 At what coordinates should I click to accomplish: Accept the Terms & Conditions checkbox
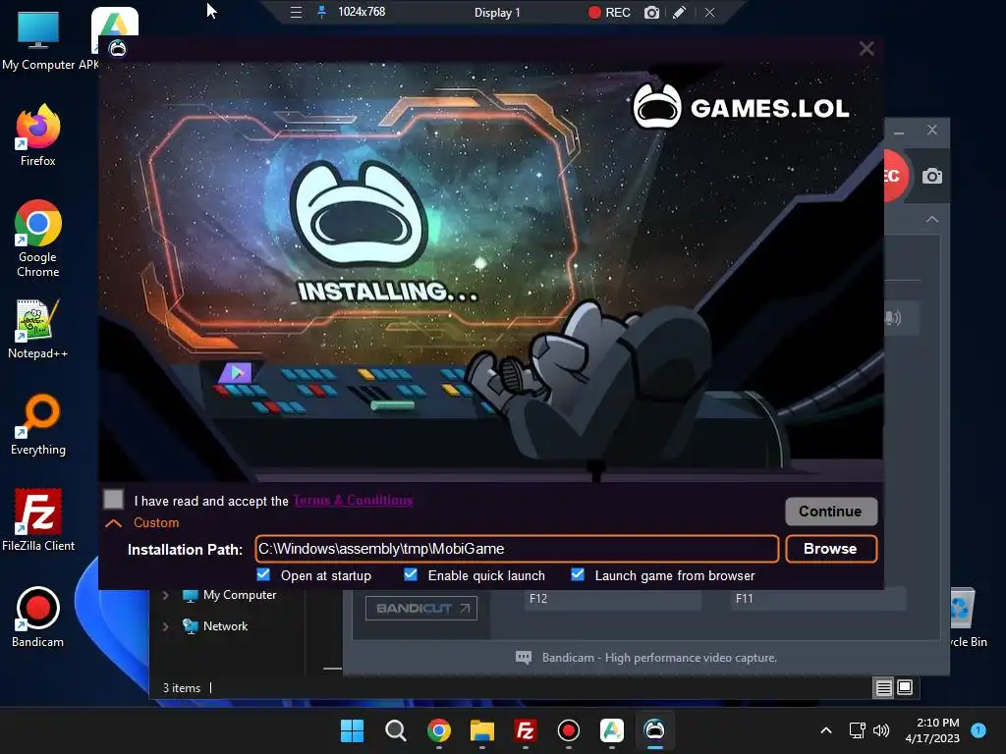(x=114, y=500)
